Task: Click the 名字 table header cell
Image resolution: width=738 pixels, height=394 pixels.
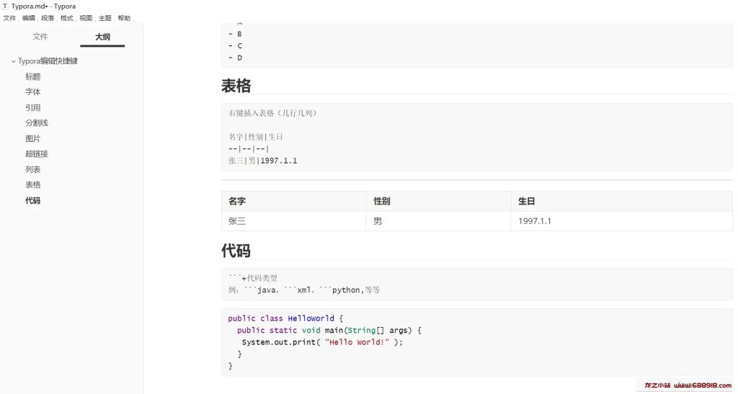Action: tap(294, 201)
